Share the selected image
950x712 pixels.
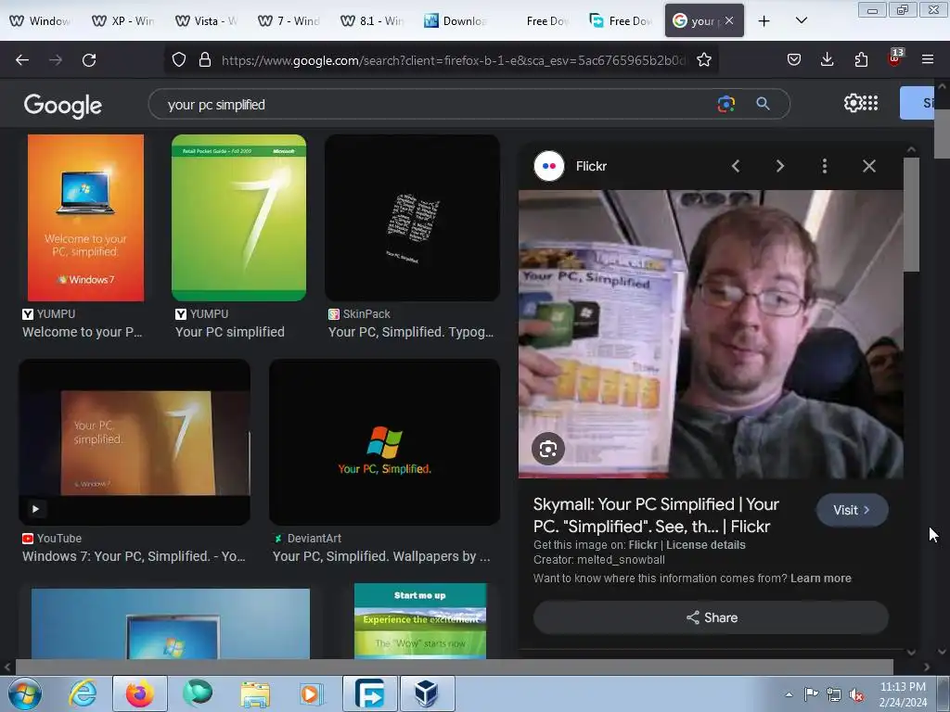tap(711, 617)
